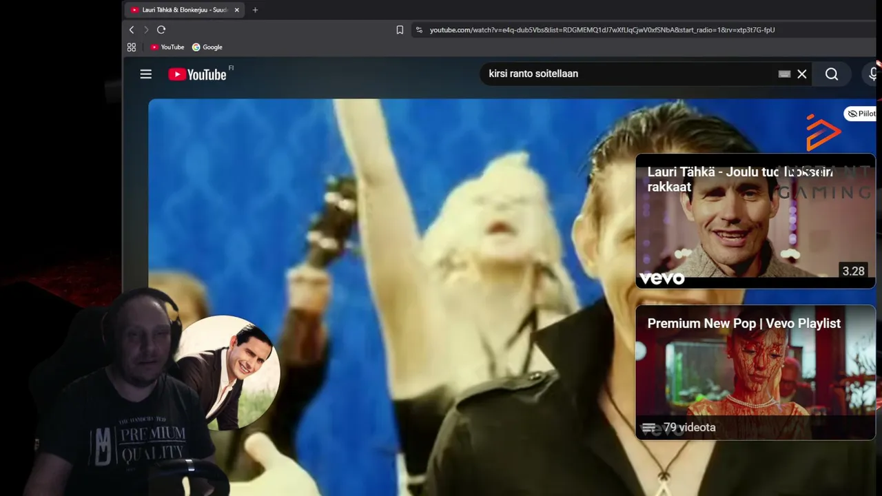Bookmark this page using the bookmark icon
882x496 pixels.
(x=400, y=30)
